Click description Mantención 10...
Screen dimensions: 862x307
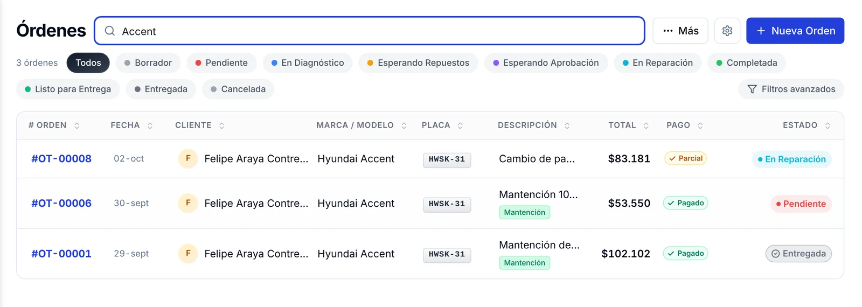538,194
